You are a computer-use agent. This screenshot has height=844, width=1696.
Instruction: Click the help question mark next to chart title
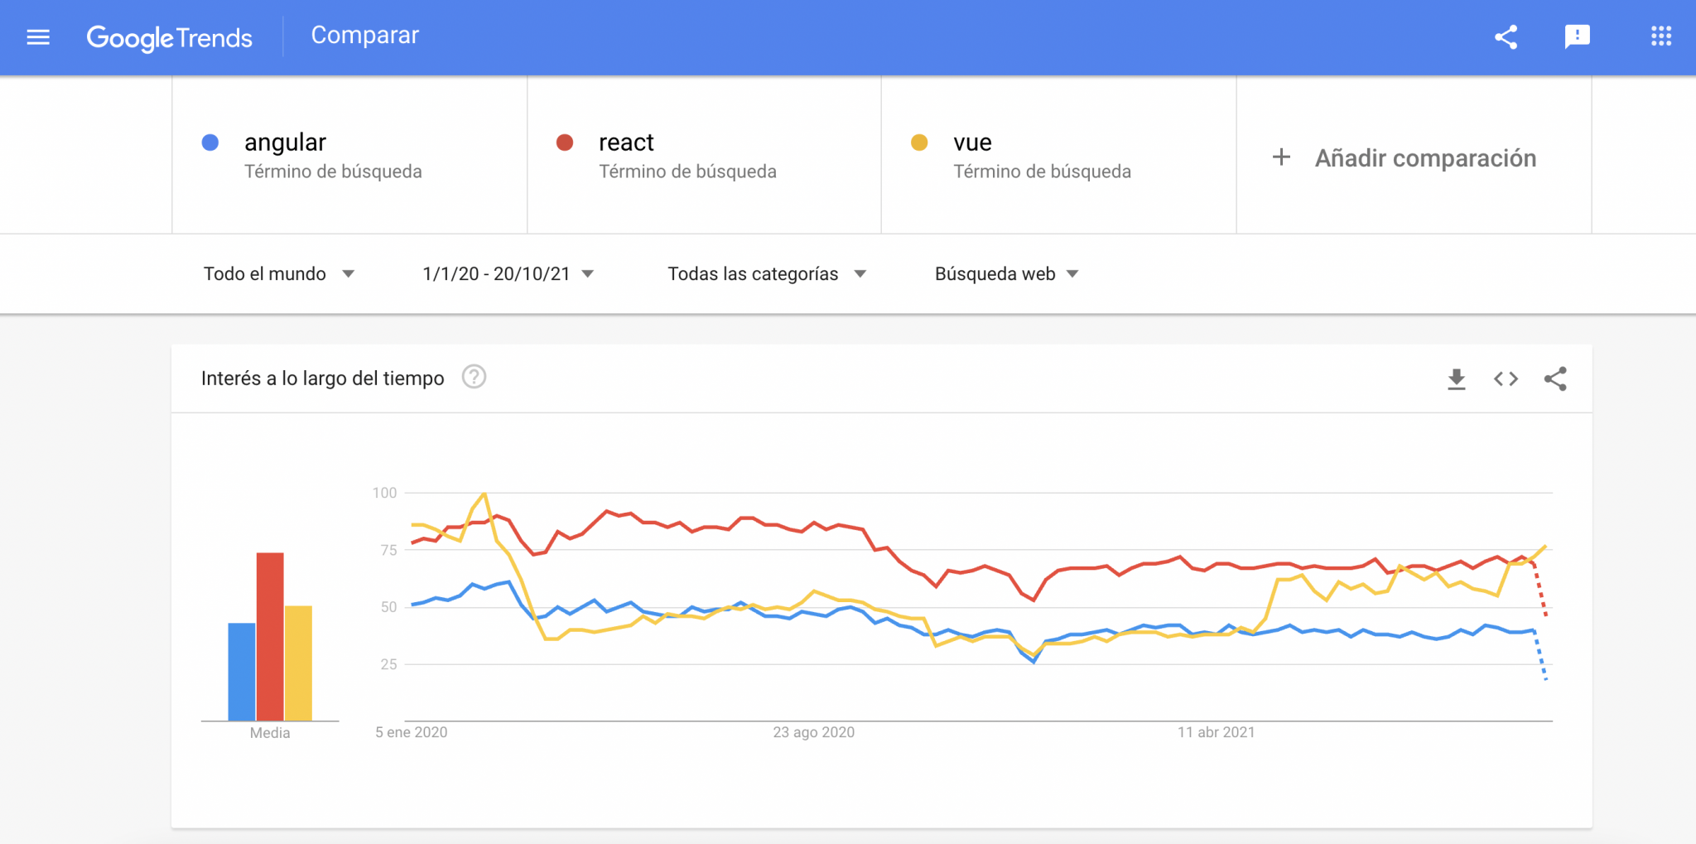(474, 378)
